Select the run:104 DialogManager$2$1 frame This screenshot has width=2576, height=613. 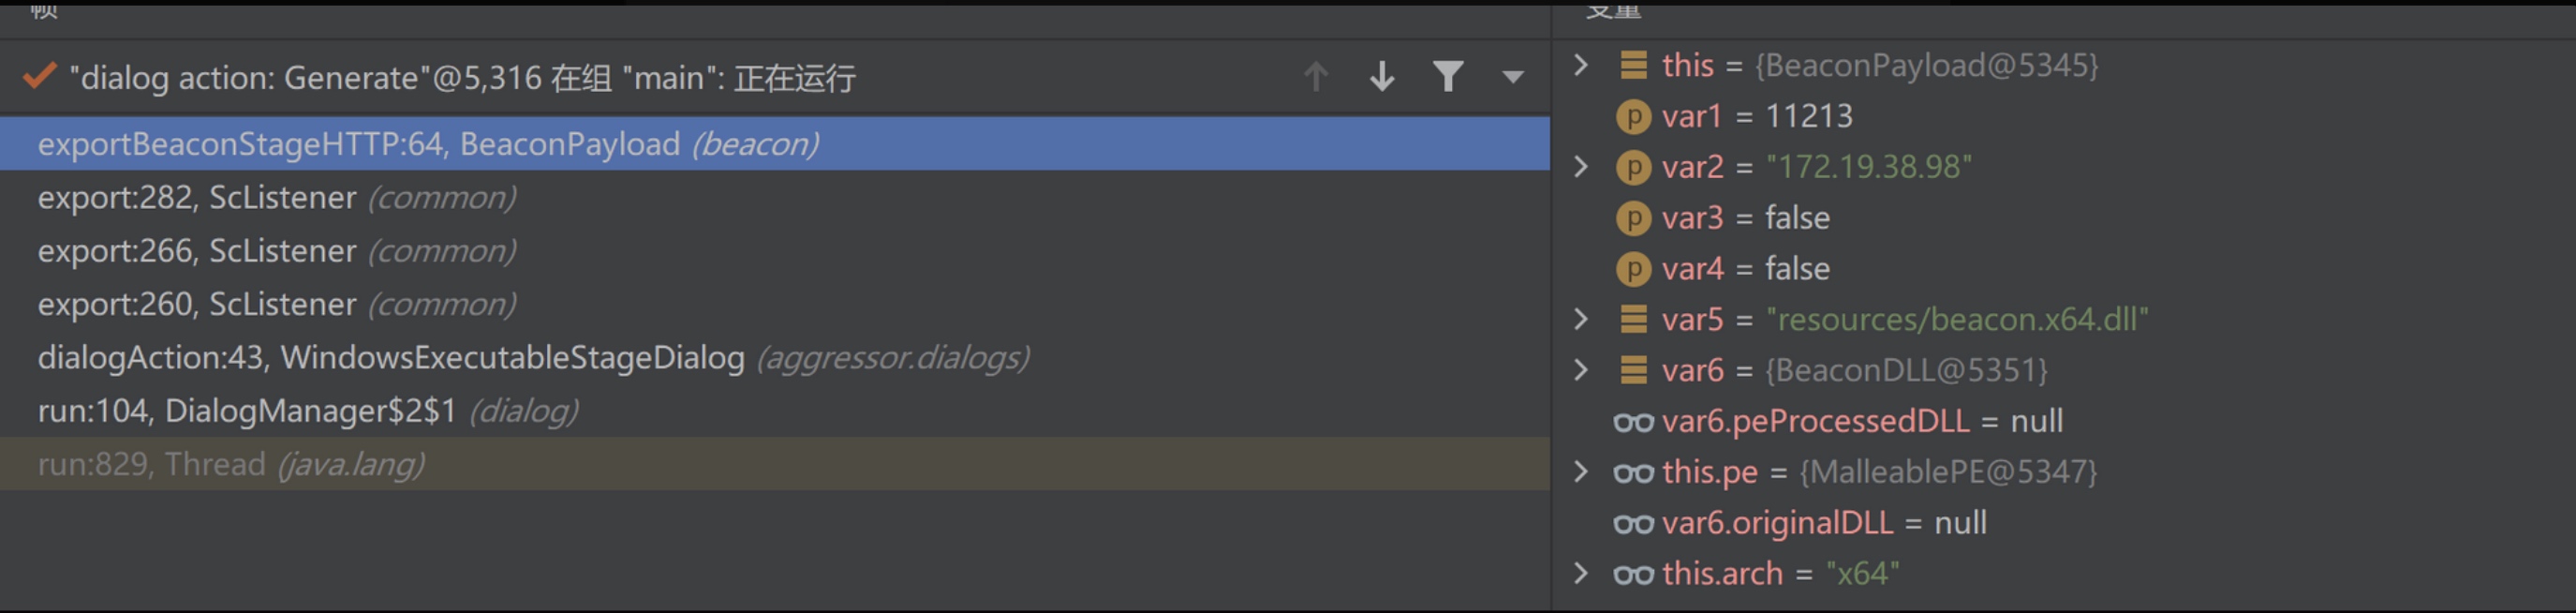[308, 411]
